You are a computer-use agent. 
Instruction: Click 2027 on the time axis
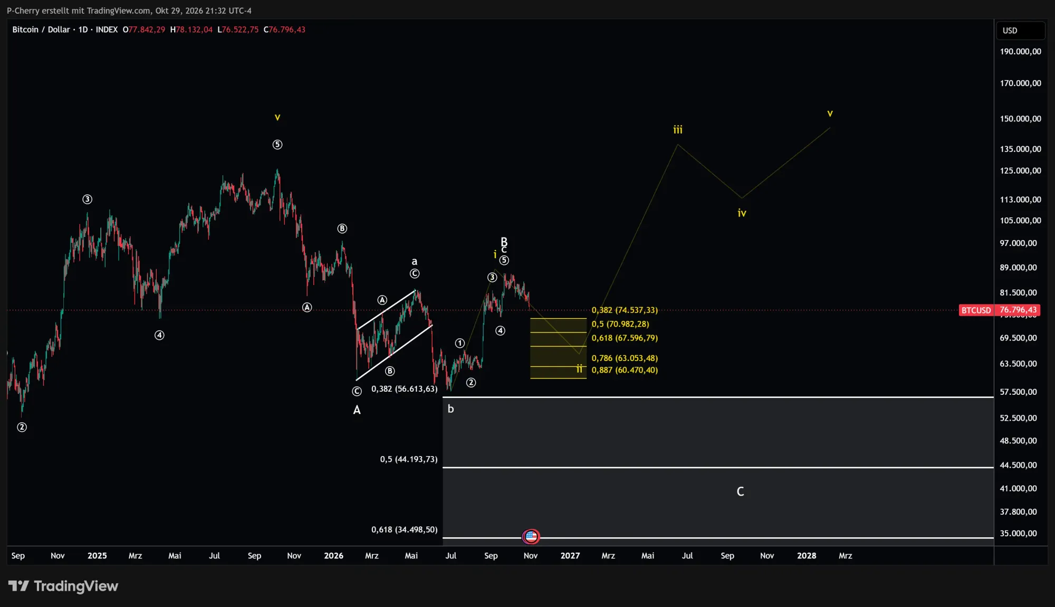tap(570, 556)
